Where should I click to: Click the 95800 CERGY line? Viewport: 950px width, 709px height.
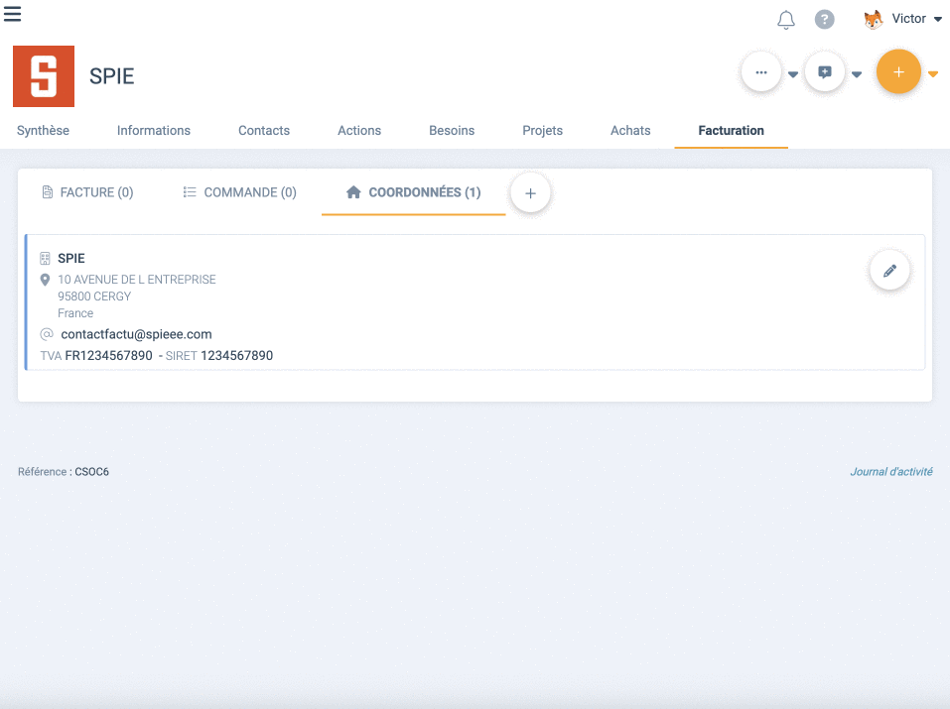94,296
